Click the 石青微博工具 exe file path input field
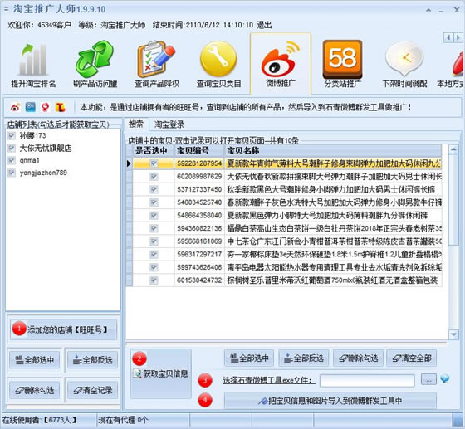This screenshot has width=465, height=429. (x=367, y=380)
